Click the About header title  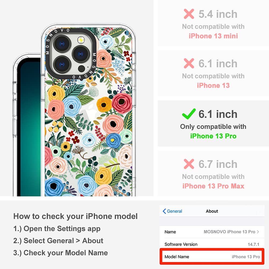(212, 211)
